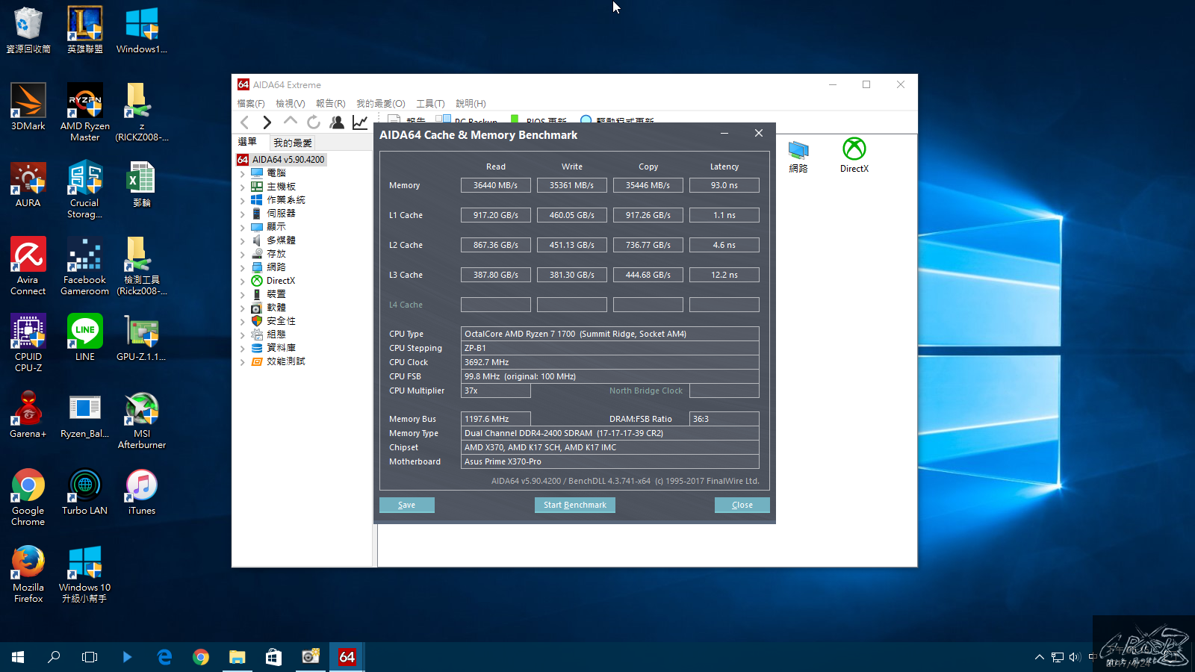Open the AURA desktop shortcut
The image size is (1195, 672).
[x=28, y=184]
